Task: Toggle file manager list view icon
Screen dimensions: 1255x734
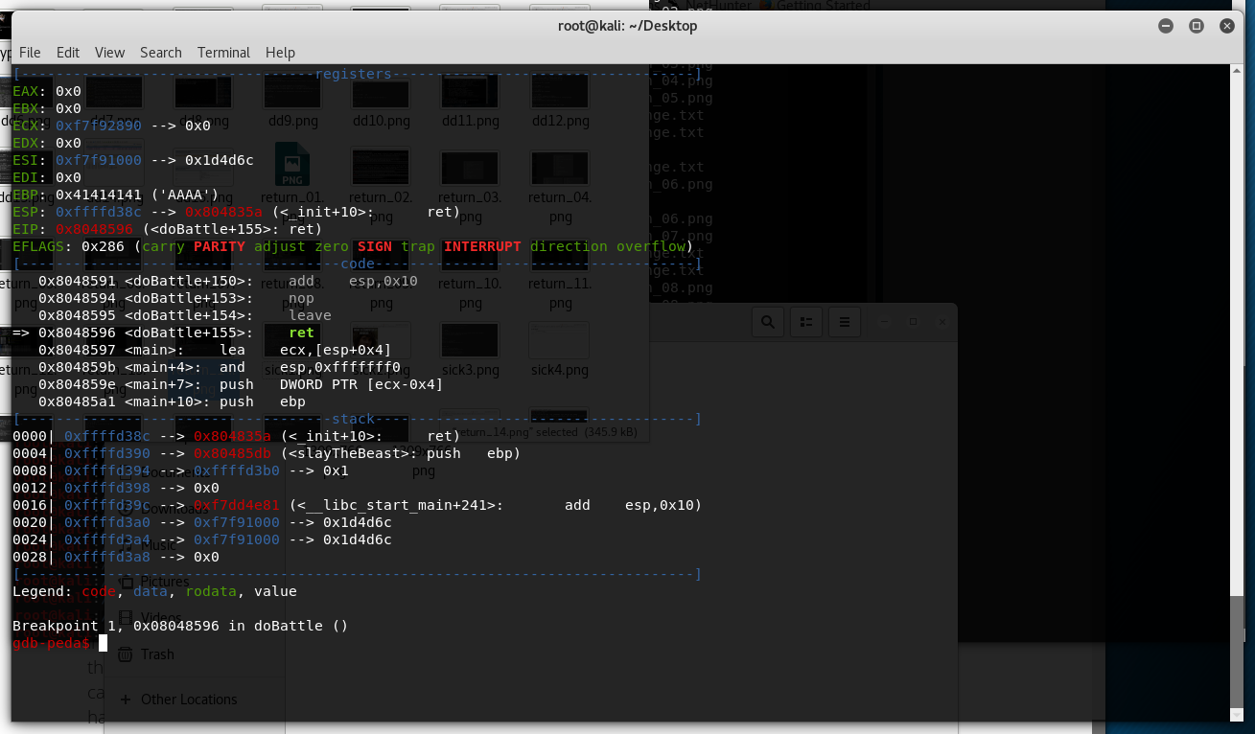Action: (806, 322)
